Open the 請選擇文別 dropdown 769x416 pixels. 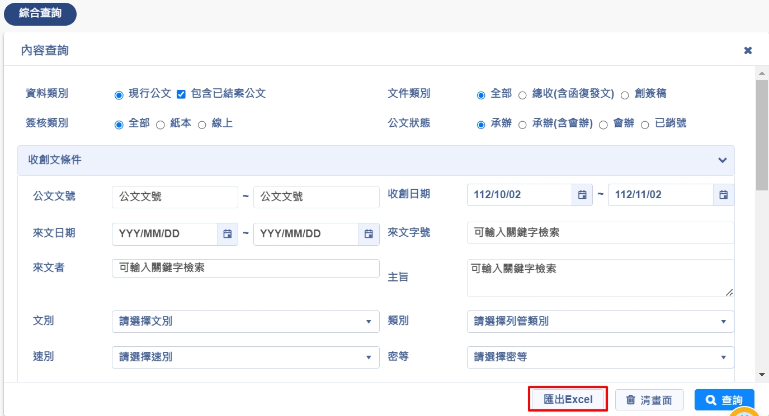246,322
